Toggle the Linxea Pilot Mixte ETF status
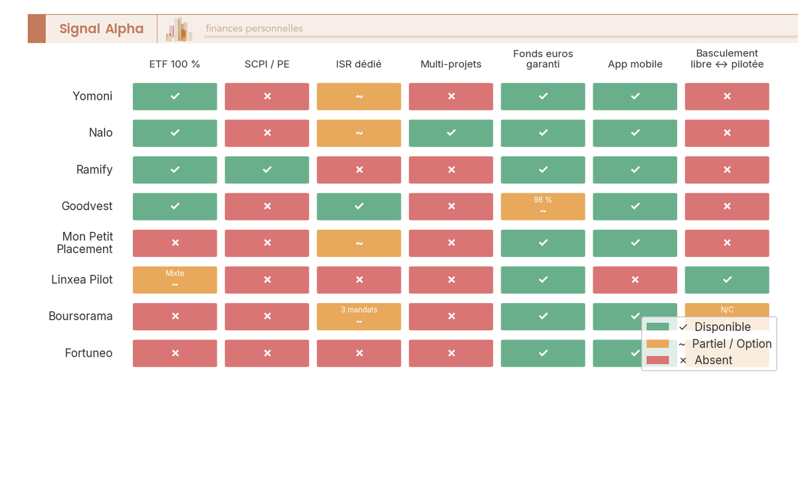Screen dimensions: 798x479 click(x=174, y=280)
